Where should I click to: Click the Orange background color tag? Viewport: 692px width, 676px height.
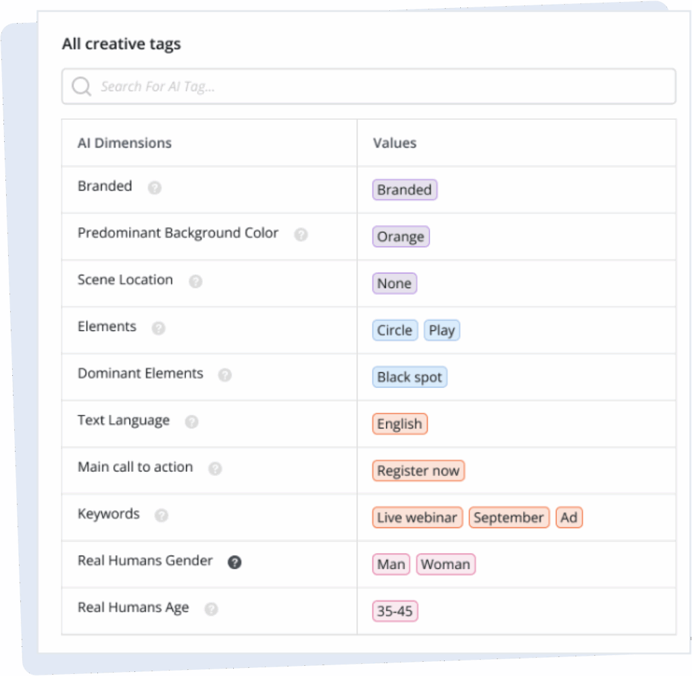pos(400,237)
